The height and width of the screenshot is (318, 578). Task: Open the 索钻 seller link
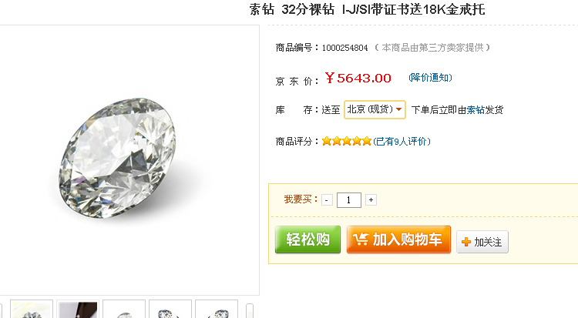click(476, 110)
